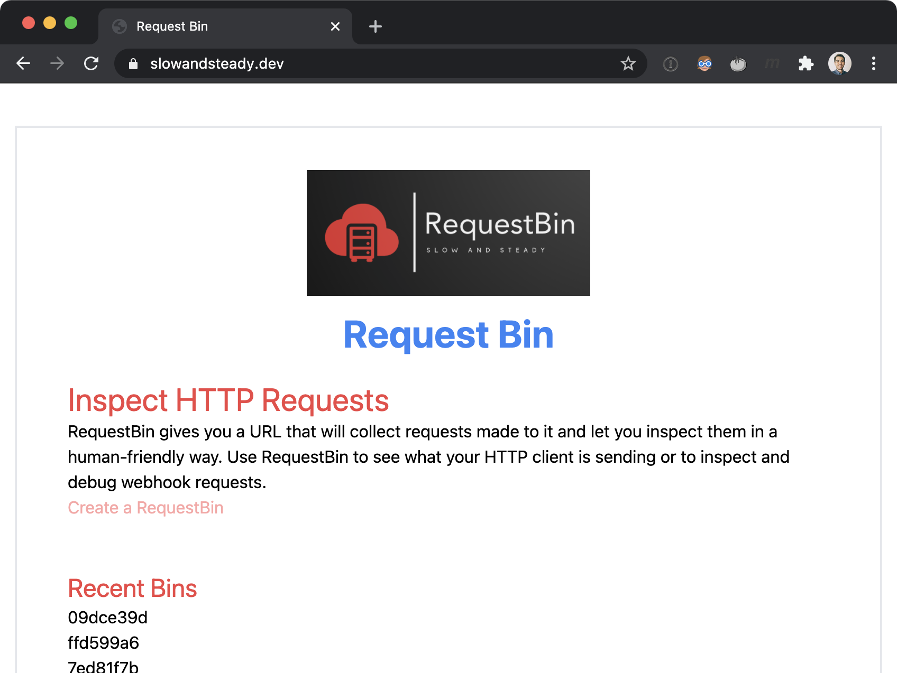Click the forward navigation arrow
This screenshot has height=673, width=897.
tap(57, 63)
